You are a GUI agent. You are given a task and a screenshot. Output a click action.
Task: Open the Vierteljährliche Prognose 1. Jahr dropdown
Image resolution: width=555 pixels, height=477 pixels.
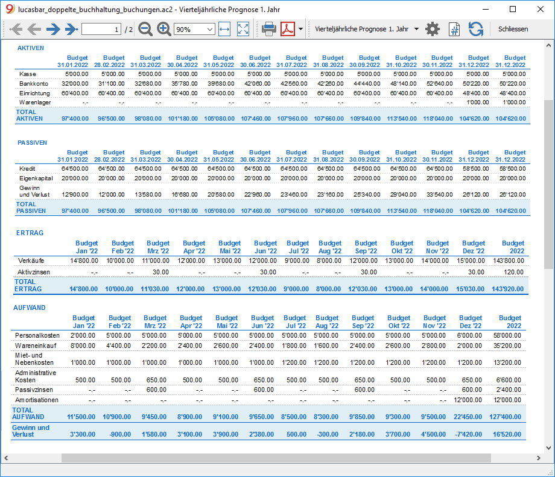[x=367, y=29]
